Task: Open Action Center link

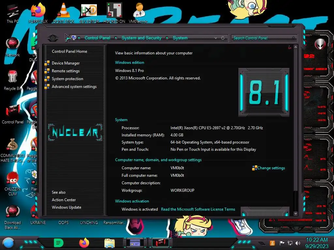Action: (64, 200)
